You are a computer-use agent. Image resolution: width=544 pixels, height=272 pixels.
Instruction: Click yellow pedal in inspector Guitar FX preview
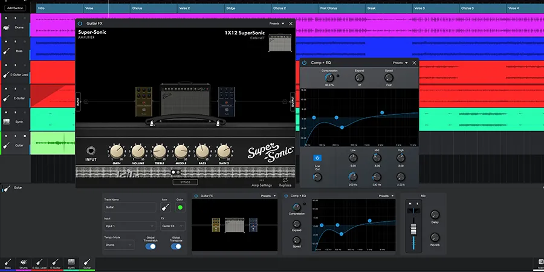click(216, 225)
